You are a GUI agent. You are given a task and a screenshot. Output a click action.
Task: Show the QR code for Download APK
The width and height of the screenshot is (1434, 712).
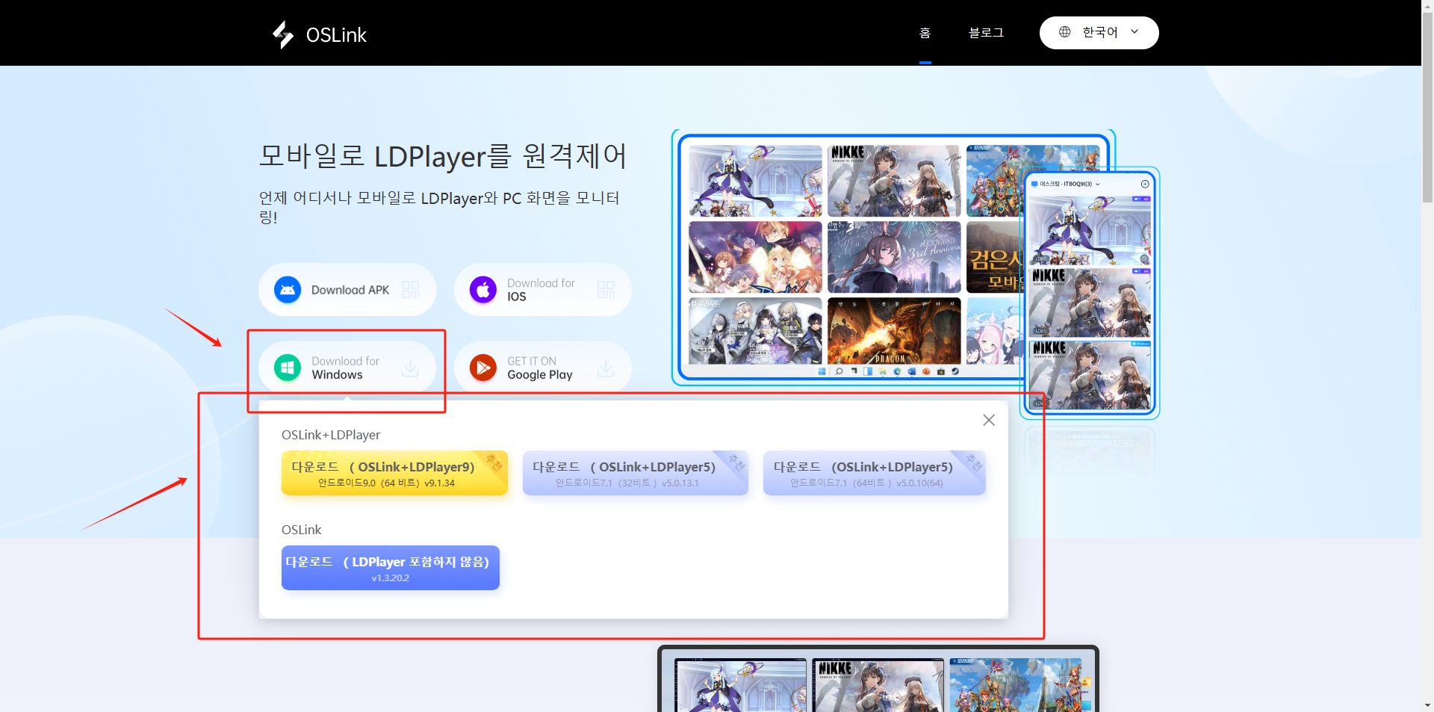click(411, 290)
